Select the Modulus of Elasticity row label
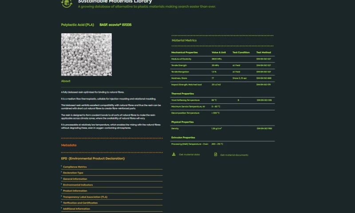The image size is (355, 213). tap(181, 59)
